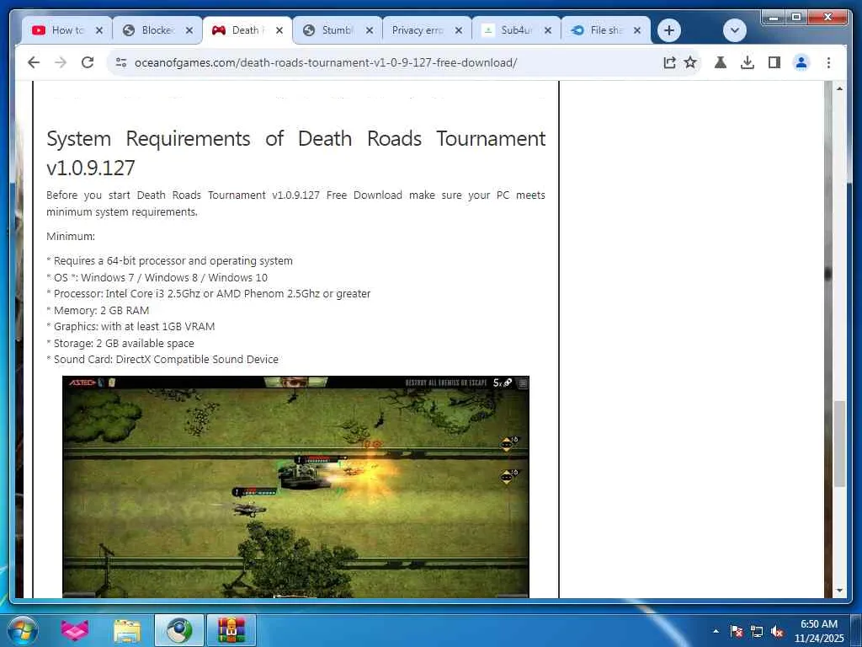Open the pink cat app in taskbar
Viewport: 862px width, 647px height.
click(x=74, y=630)
